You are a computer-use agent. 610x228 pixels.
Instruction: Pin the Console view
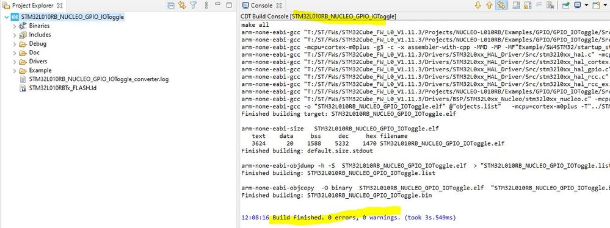[x=566, y=5]
